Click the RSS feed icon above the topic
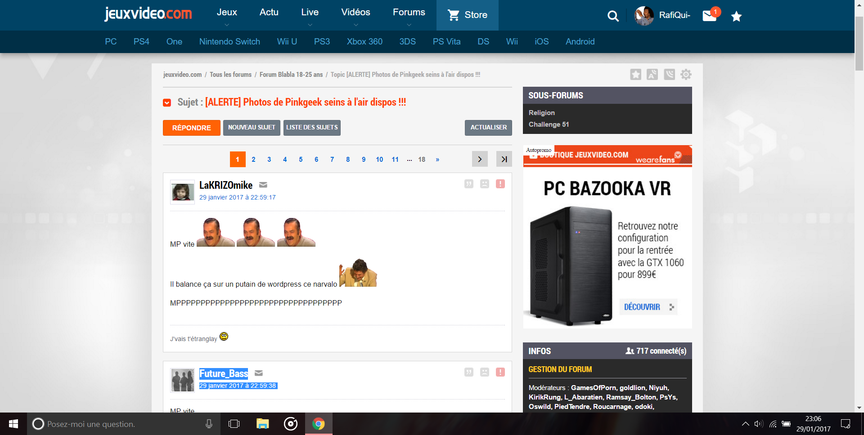 tap(669, 74)
